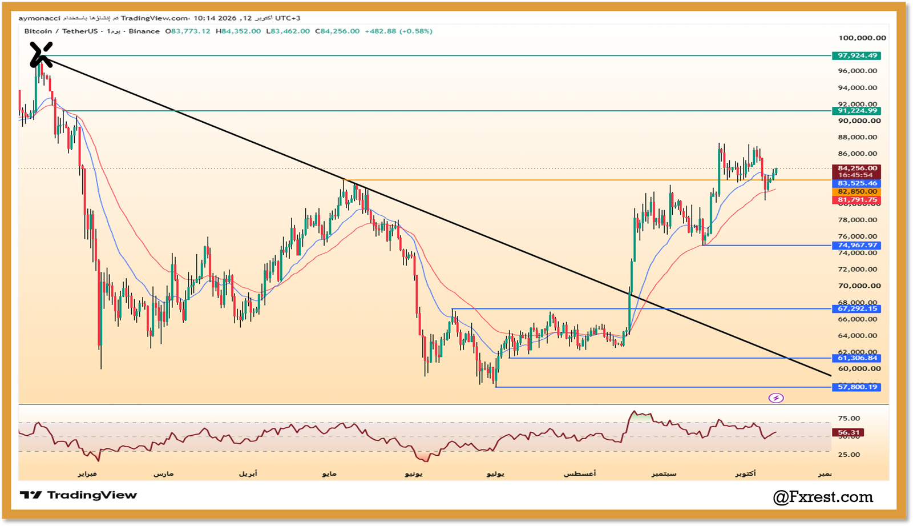Viewport: 913px width, 526px height.
Task: Click the change value +482.88 (+0.58%)
Action: coord(399,31)
